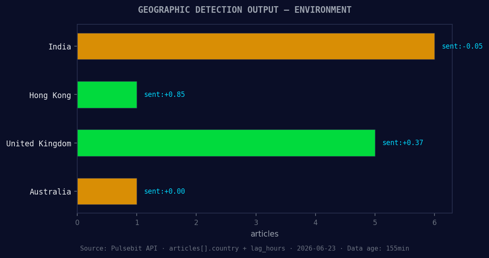
Task: Select the 'Australia' axis label
Action: (50, 192)
